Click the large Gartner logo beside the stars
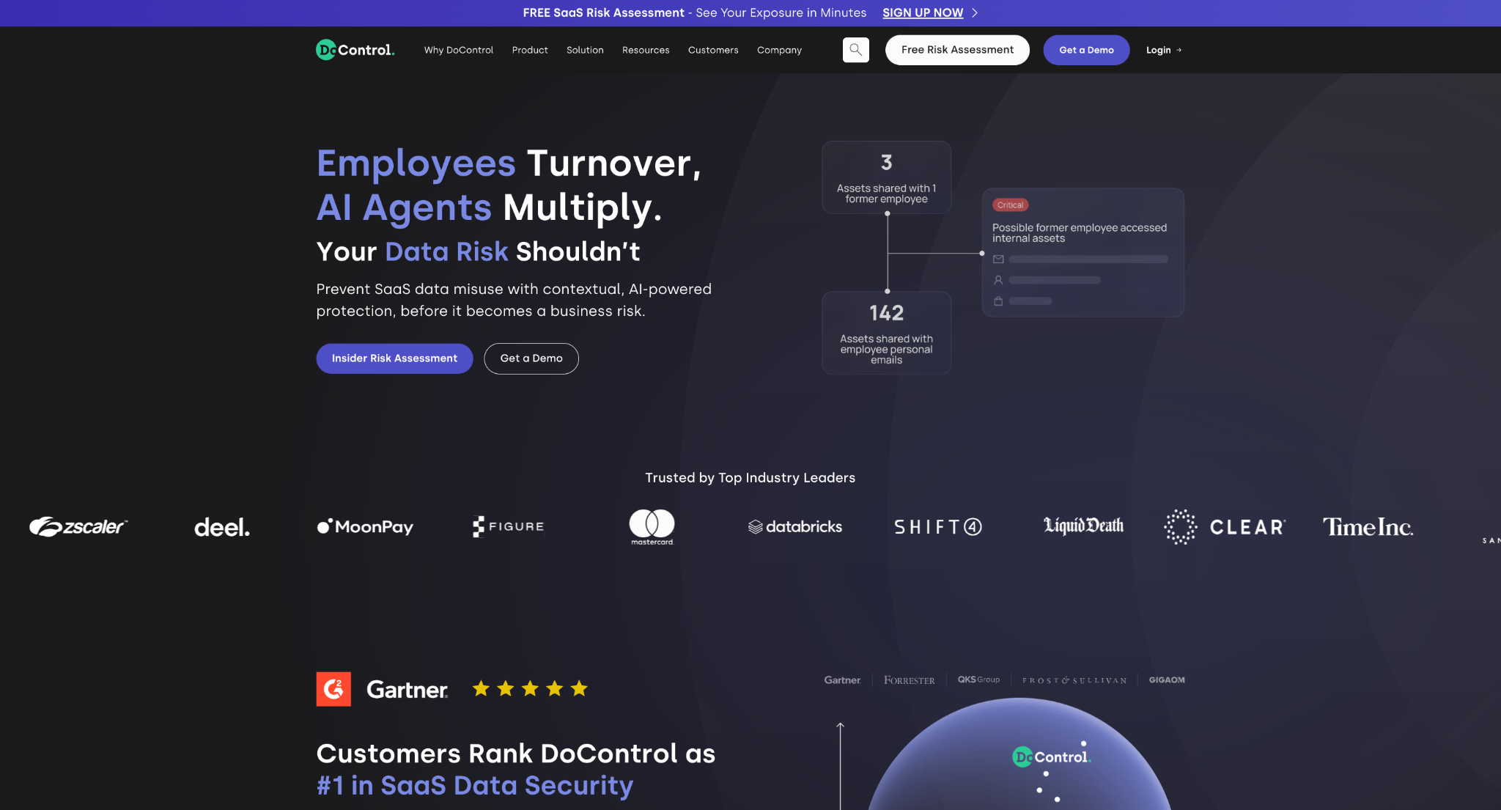Image resolution: width=1501 pixels, height=810 pixels. pyautogui.click(x=407, y=690)
